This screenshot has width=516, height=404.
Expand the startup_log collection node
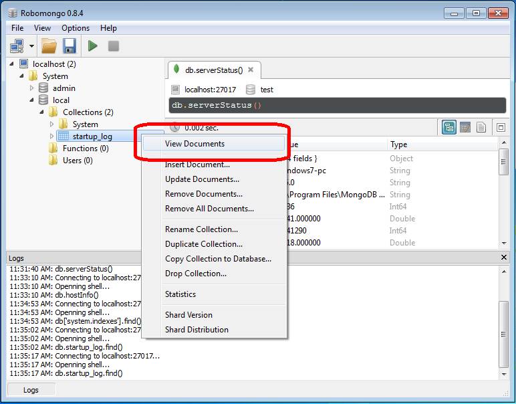[52, 136]
